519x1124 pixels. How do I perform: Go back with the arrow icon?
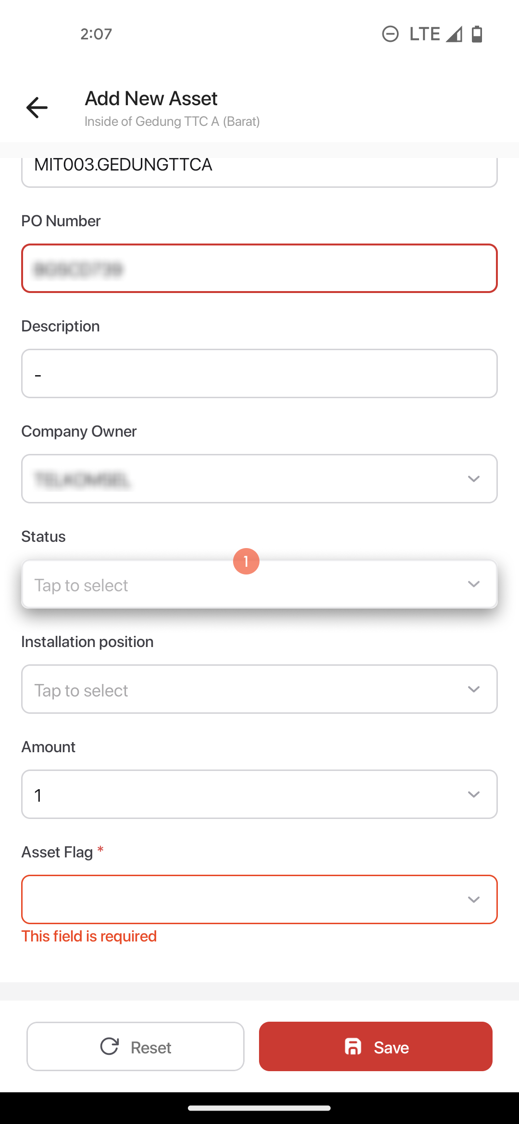pyautogui.click(x=37, y=107)
